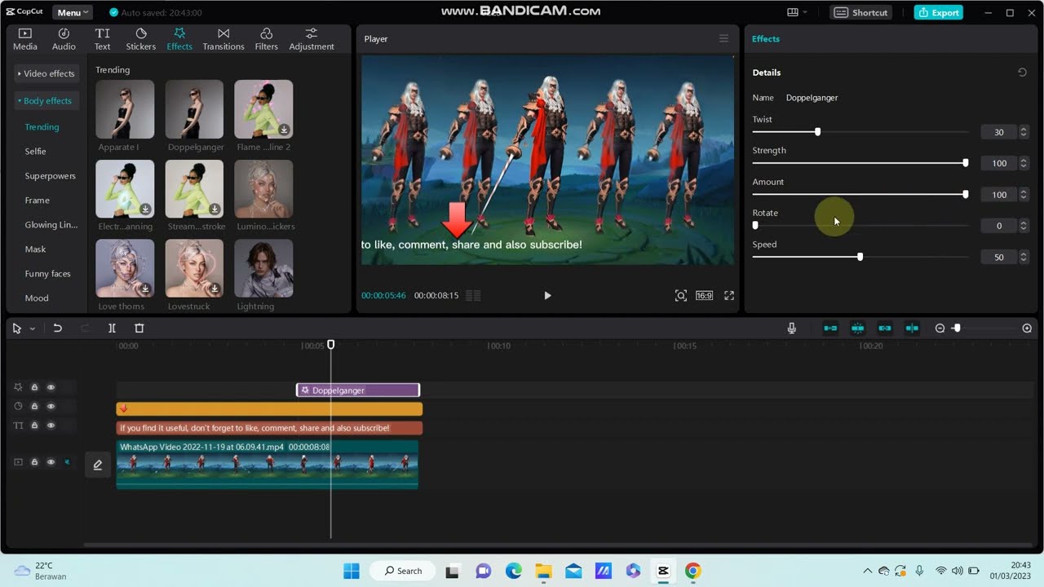Open the Player panel options menu
Viewport: 1044px width, 587px height.
click(x=723, y=38)
